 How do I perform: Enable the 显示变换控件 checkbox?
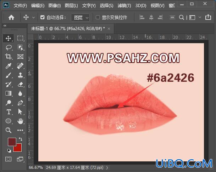tap(98, 17)
